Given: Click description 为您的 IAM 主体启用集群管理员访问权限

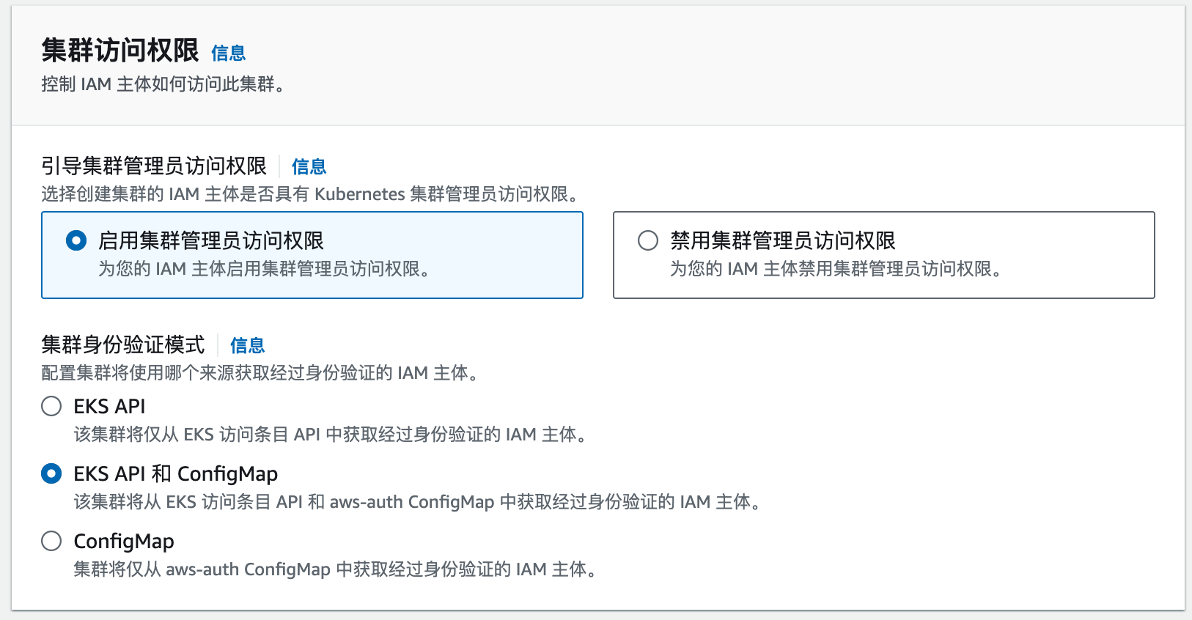Looking at the screenshot, I should tap(264, 269).
